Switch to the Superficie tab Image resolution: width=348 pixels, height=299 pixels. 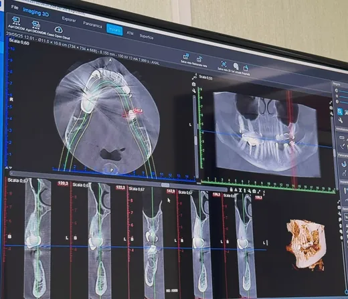pyautogui.click(x=147, y=37)
